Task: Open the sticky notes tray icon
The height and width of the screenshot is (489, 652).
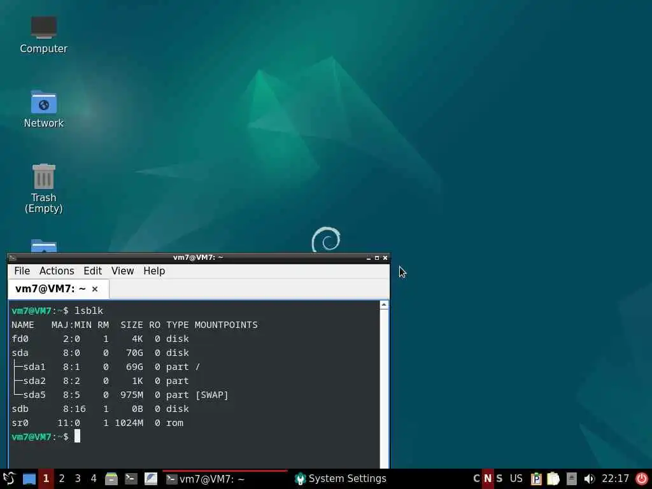Action: coord(553,479)
